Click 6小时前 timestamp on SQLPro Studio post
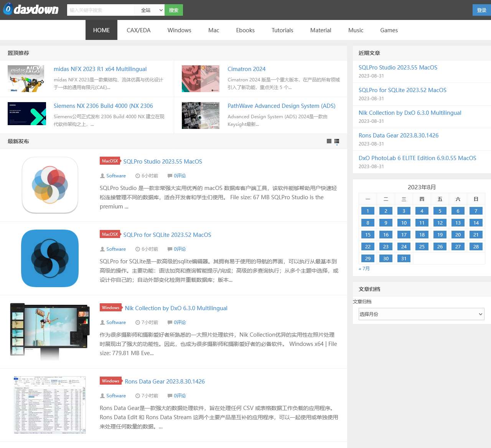 point(150,176)
